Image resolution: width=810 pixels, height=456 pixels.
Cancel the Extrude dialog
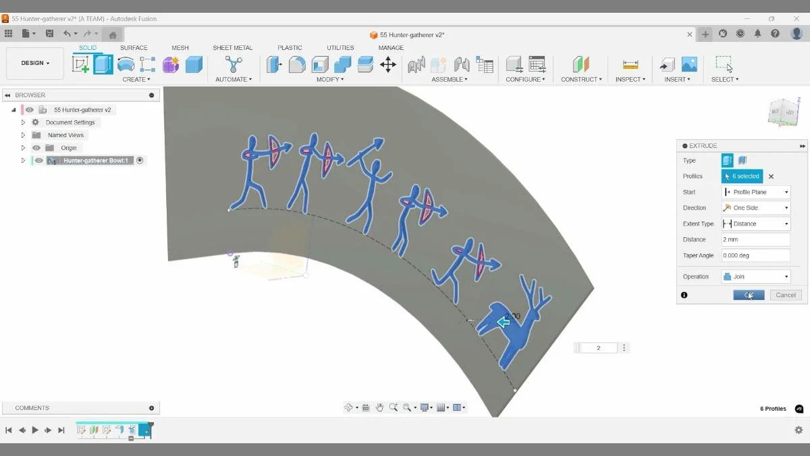785,295
